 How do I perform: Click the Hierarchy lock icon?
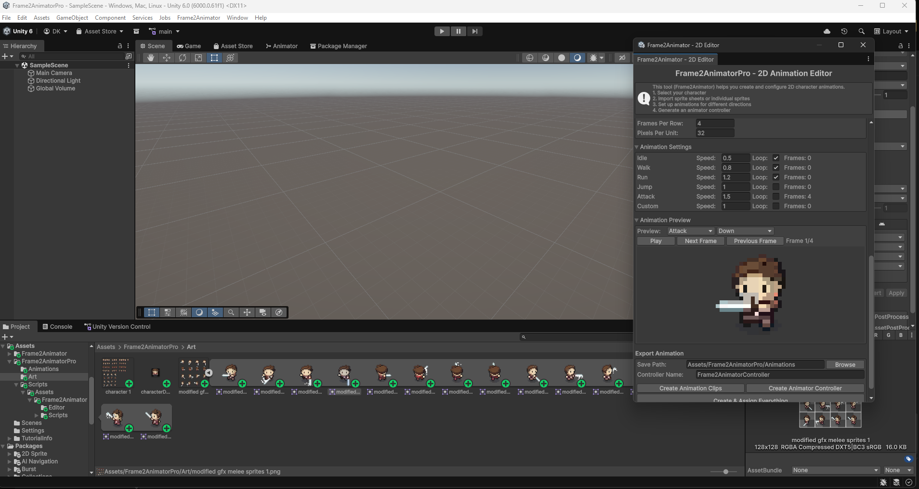pos(120,46)
